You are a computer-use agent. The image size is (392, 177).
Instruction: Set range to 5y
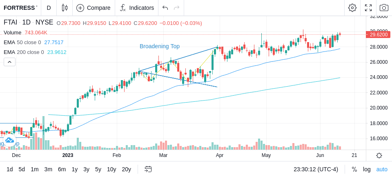point(98,170)
